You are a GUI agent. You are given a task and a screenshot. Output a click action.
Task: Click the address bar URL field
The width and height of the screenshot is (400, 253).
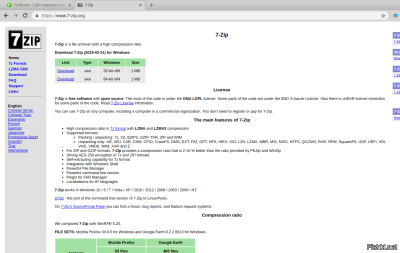(x=200, y=15)
